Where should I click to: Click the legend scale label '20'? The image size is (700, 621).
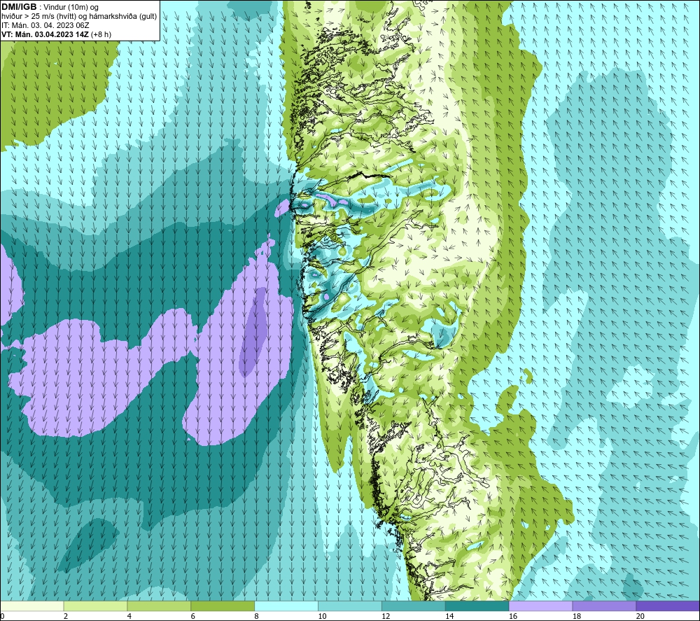click(x=640, y=616)
